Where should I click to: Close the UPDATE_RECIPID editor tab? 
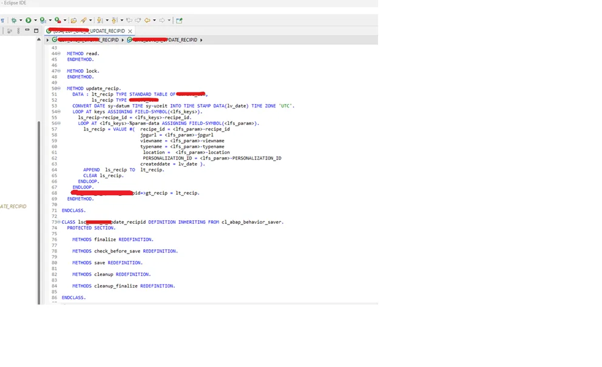[x=130, y=31]
